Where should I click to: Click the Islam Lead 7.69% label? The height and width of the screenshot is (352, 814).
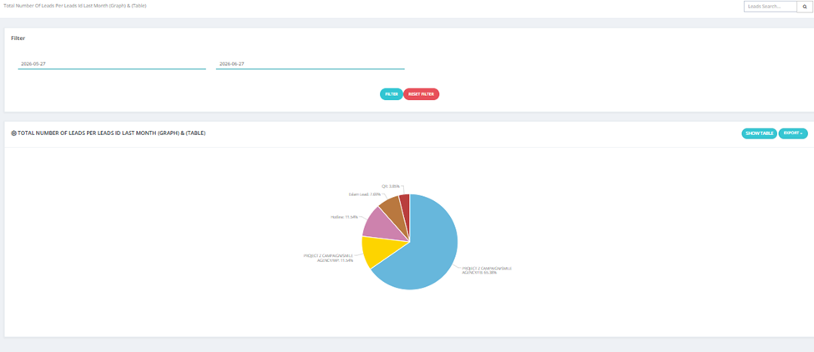(x=362, y=194)
